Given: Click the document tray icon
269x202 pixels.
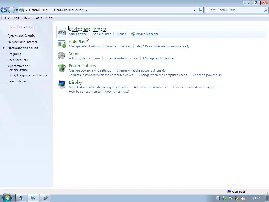Looking at the screenshot, I should click(218, 198).
